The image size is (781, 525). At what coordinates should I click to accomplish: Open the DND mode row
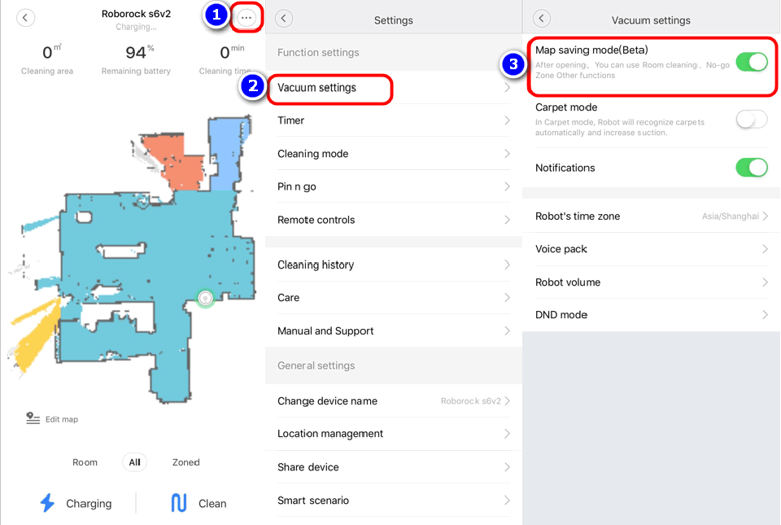click(x=652, y=315)
